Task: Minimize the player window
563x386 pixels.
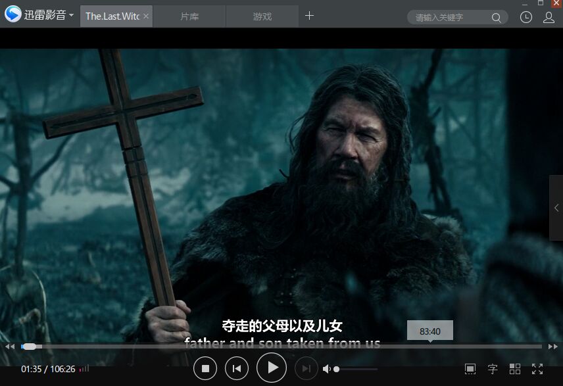Action: [x=525, y=3]
